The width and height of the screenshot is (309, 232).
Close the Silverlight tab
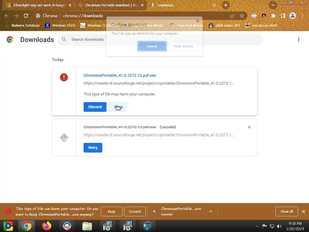[70, 5]
